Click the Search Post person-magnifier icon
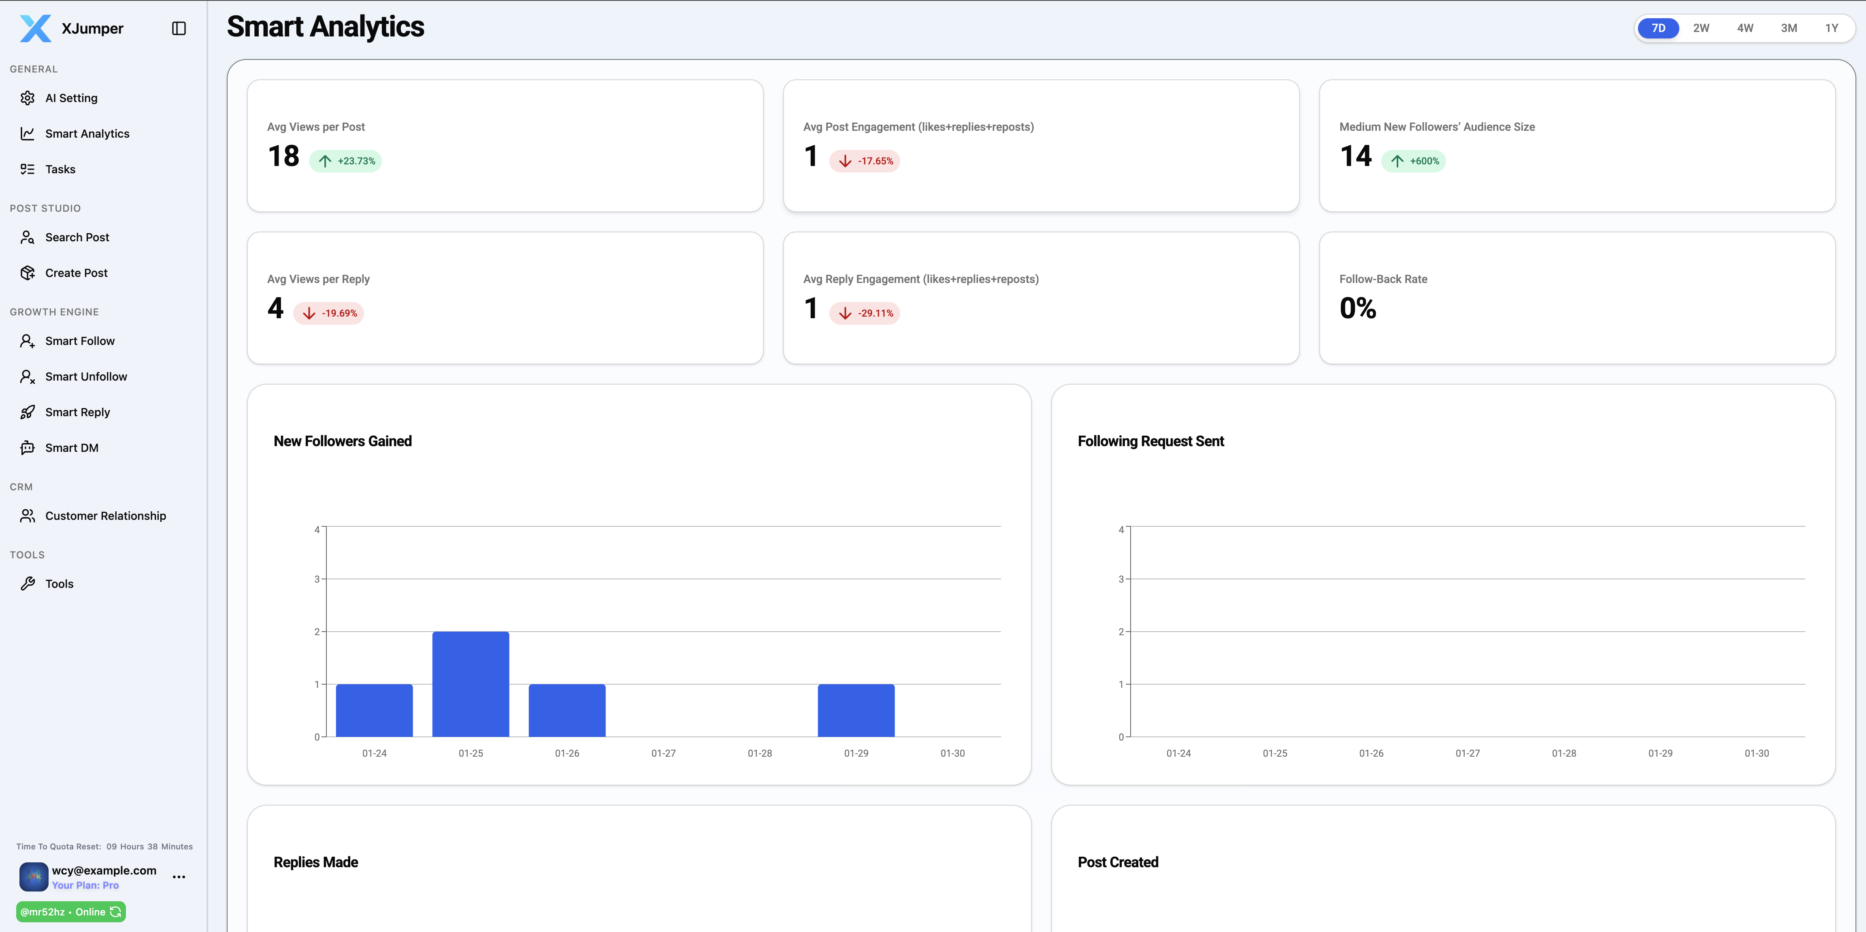 [28, 238]
